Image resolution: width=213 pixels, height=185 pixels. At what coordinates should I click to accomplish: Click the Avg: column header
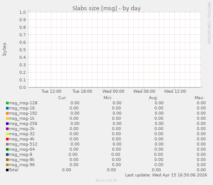coord(153,98)
